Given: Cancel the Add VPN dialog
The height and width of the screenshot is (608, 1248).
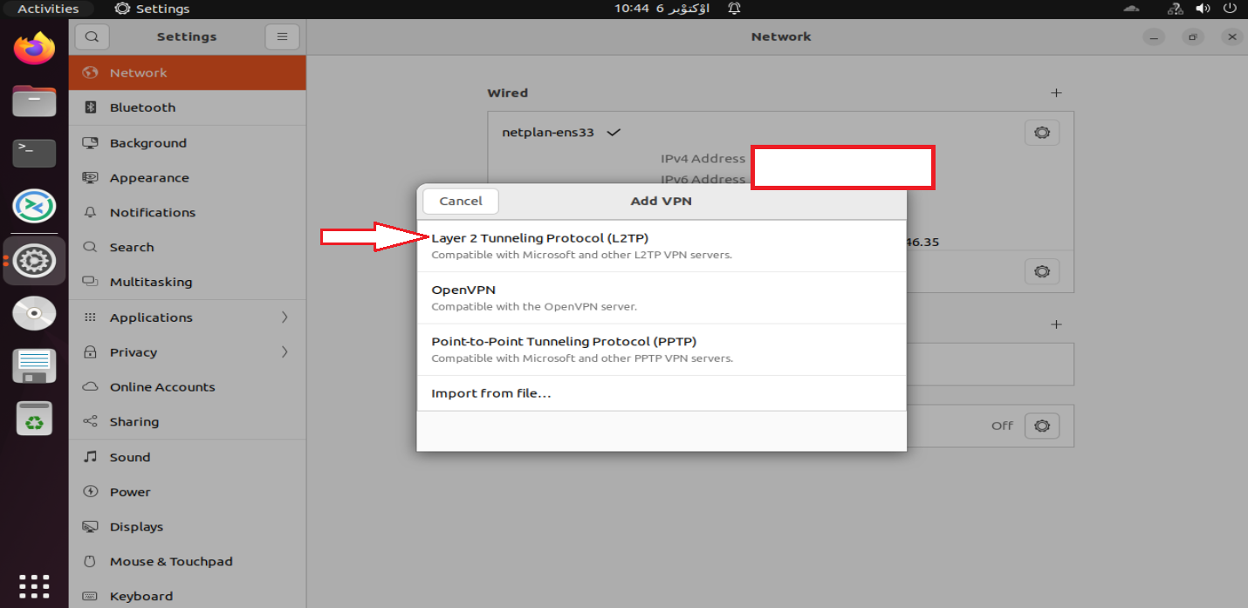Looking at the screenshot, I should 460,201.
